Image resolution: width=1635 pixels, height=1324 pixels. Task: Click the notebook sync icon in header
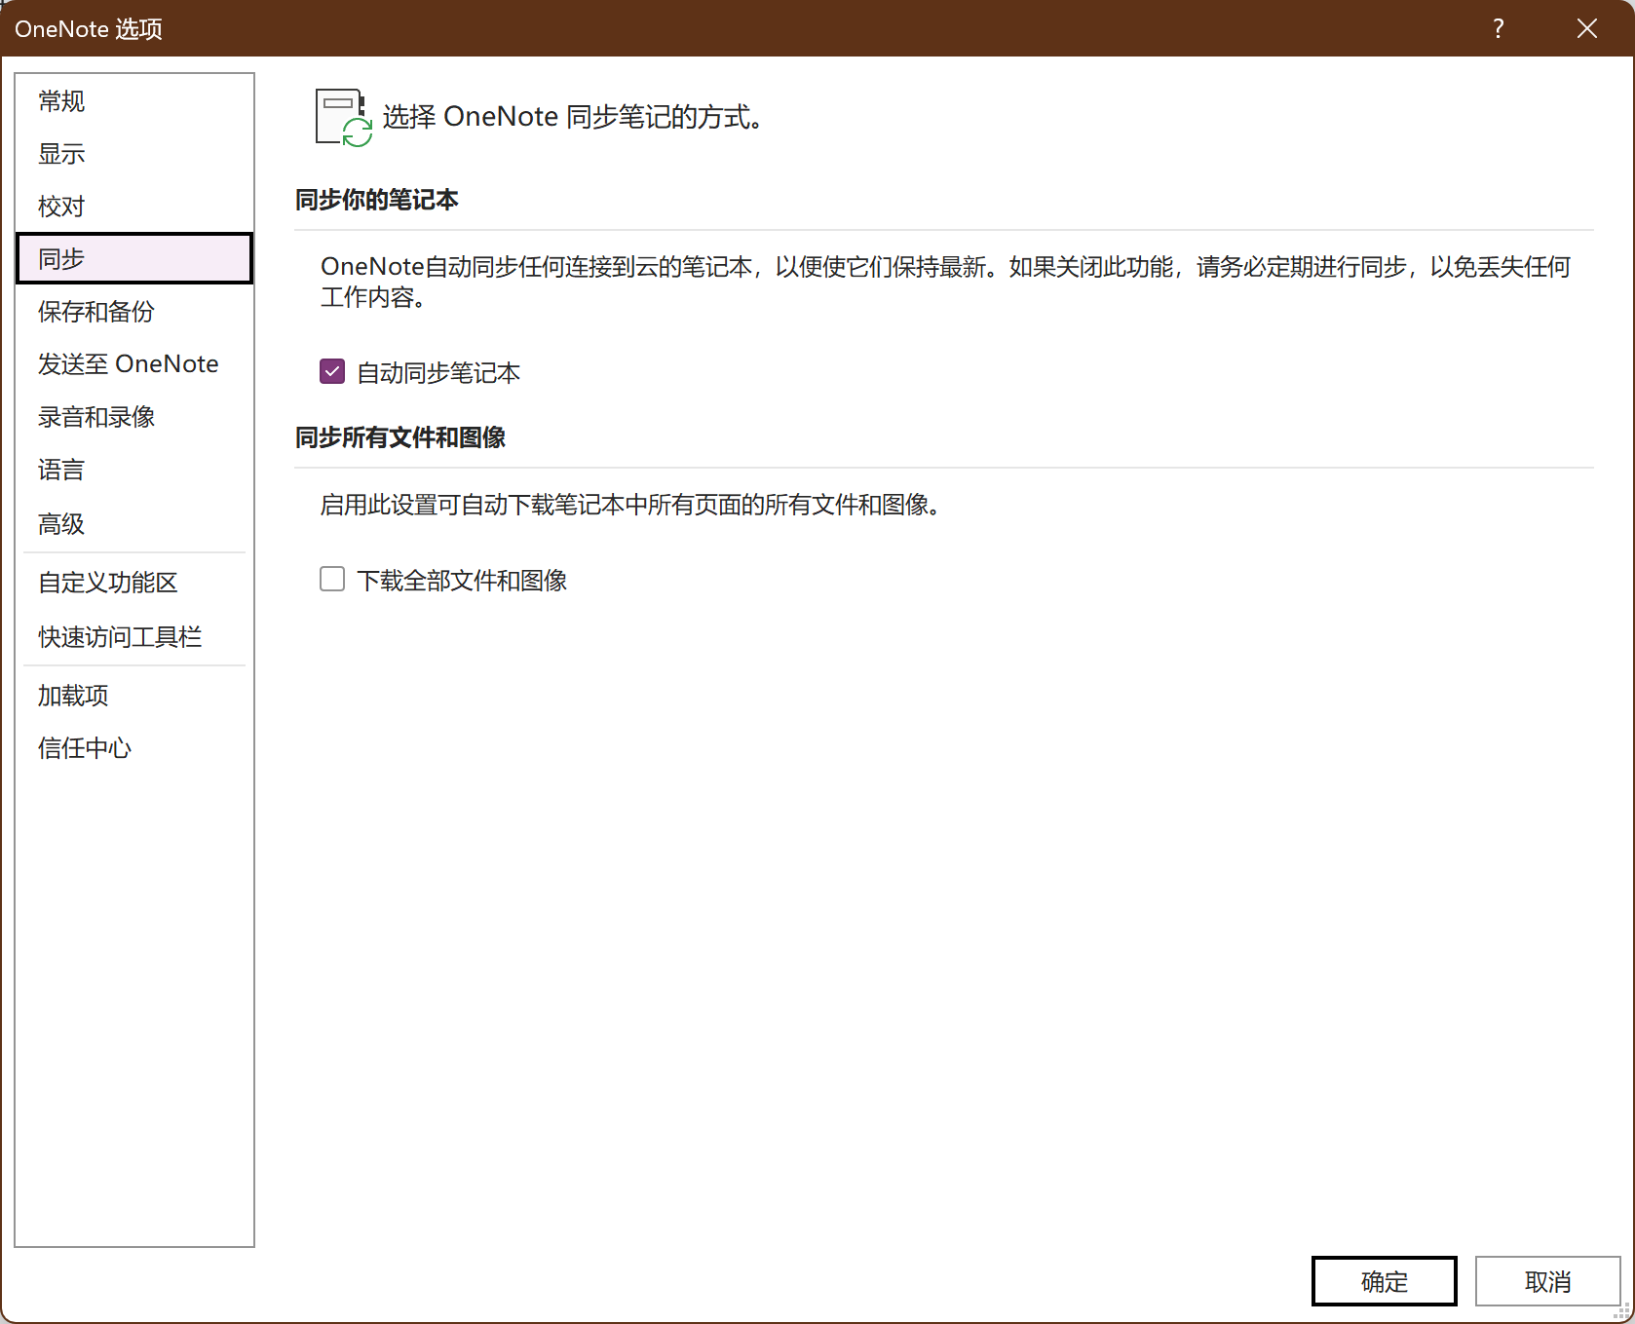pyautogui.click(x=344, y=117)
